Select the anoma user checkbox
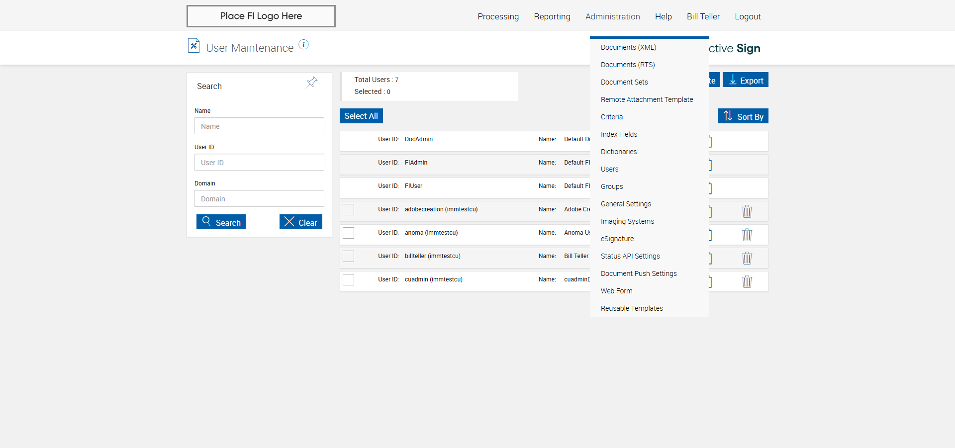 (349, 233)
